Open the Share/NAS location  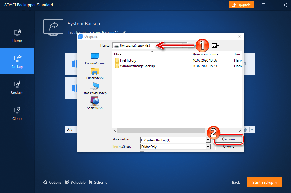click(x=95, y=103)
